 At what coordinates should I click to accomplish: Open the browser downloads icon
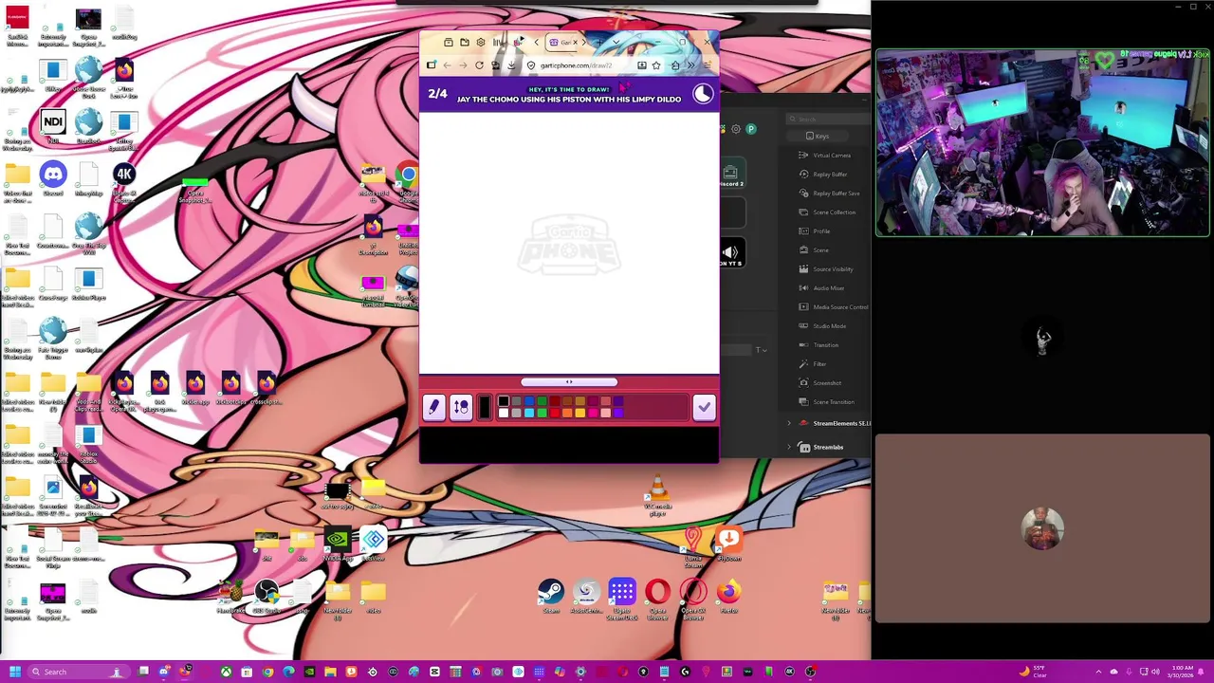(x=511, y=65)
